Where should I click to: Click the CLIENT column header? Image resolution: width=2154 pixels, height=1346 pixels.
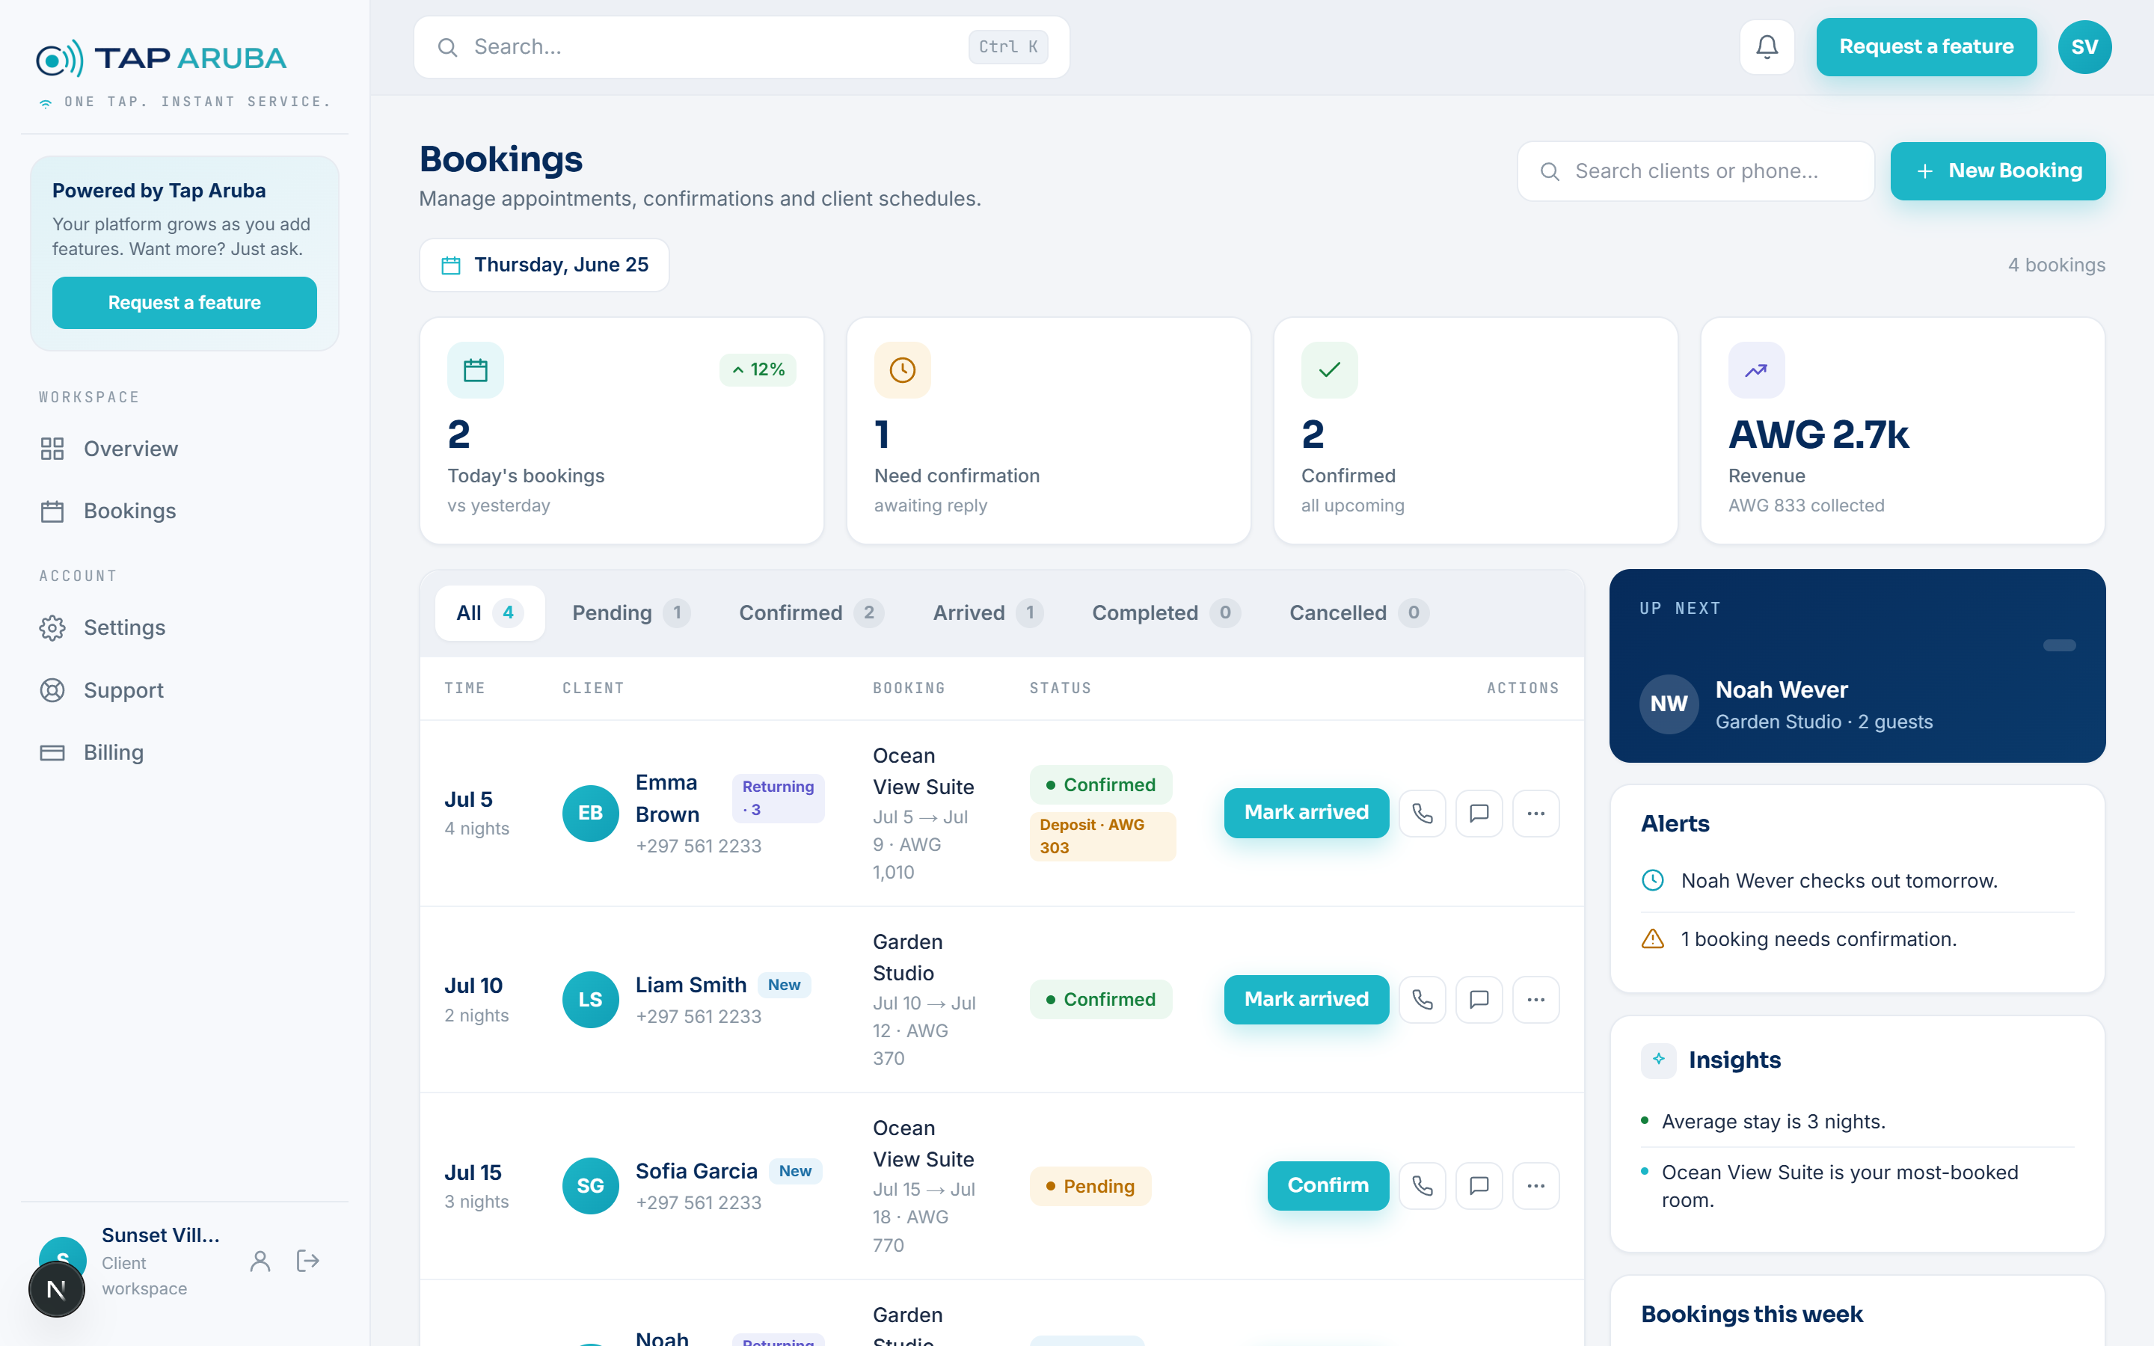pos(593,688)
